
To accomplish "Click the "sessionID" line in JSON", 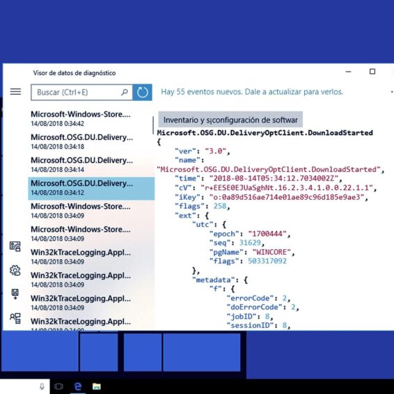I will (x=258, y=326).
